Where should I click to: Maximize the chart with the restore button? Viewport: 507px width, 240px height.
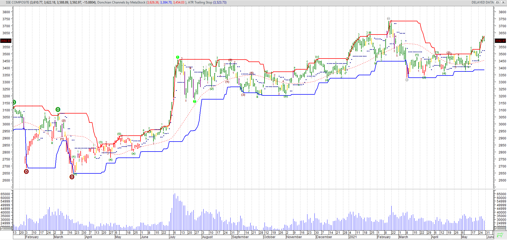pos(498,2)
